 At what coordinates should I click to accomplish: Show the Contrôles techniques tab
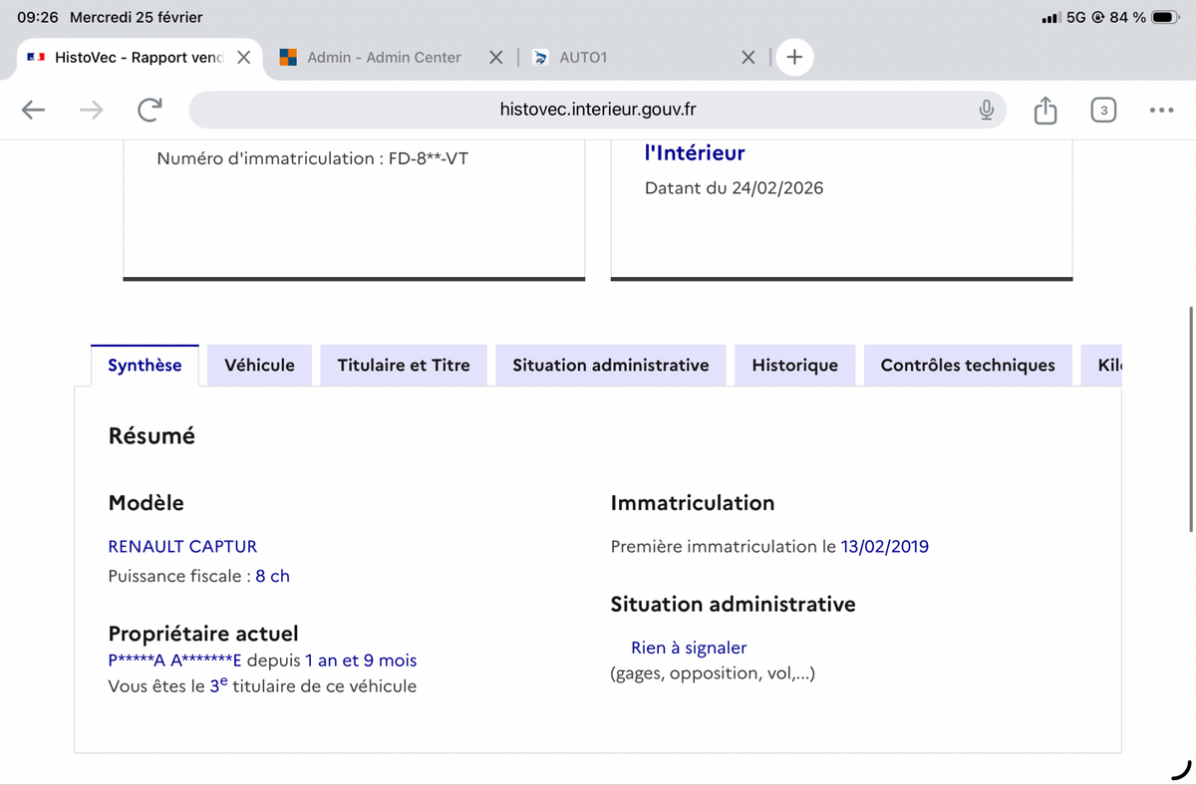tap(967, 365)
